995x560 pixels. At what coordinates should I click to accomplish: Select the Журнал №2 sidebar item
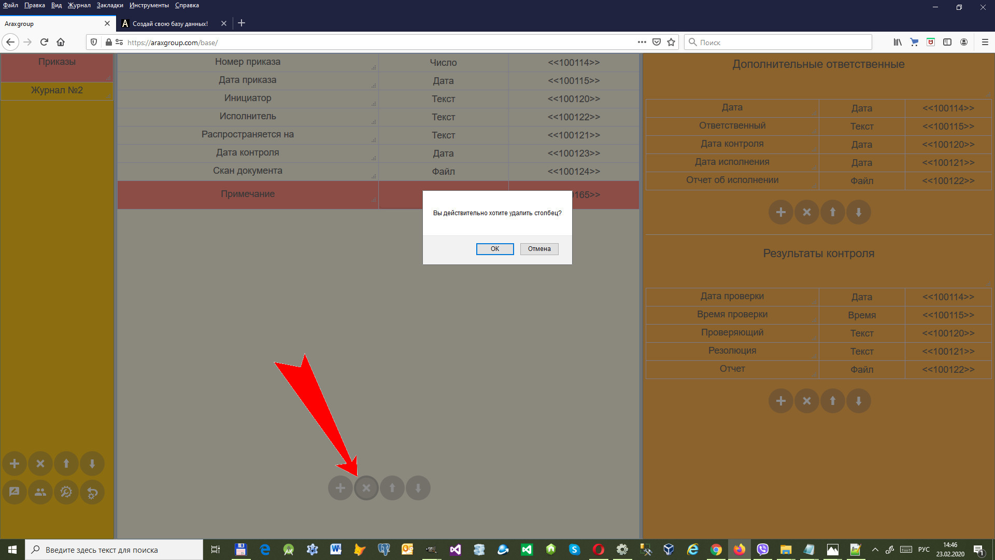pyautogui.click(x=56, y=90)
